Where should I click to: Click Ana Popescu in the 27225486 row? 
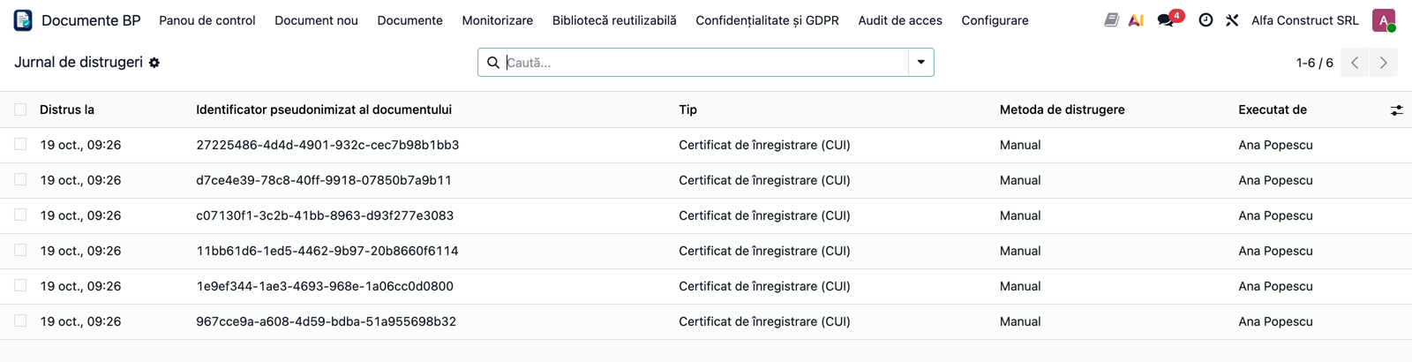click(x=1275, y=145)
